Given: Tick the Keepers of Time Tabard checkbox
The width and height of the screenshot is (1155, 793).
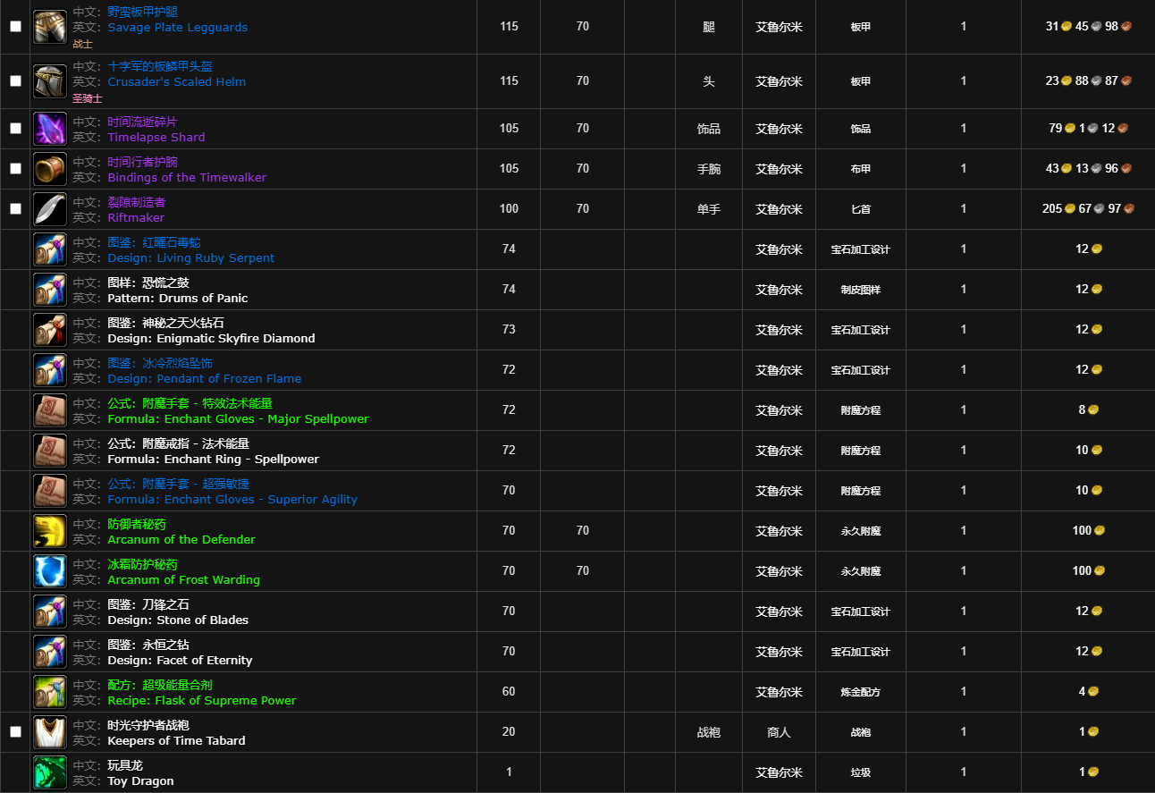Looking at the screenshot, I should click(x=15, y=731).
